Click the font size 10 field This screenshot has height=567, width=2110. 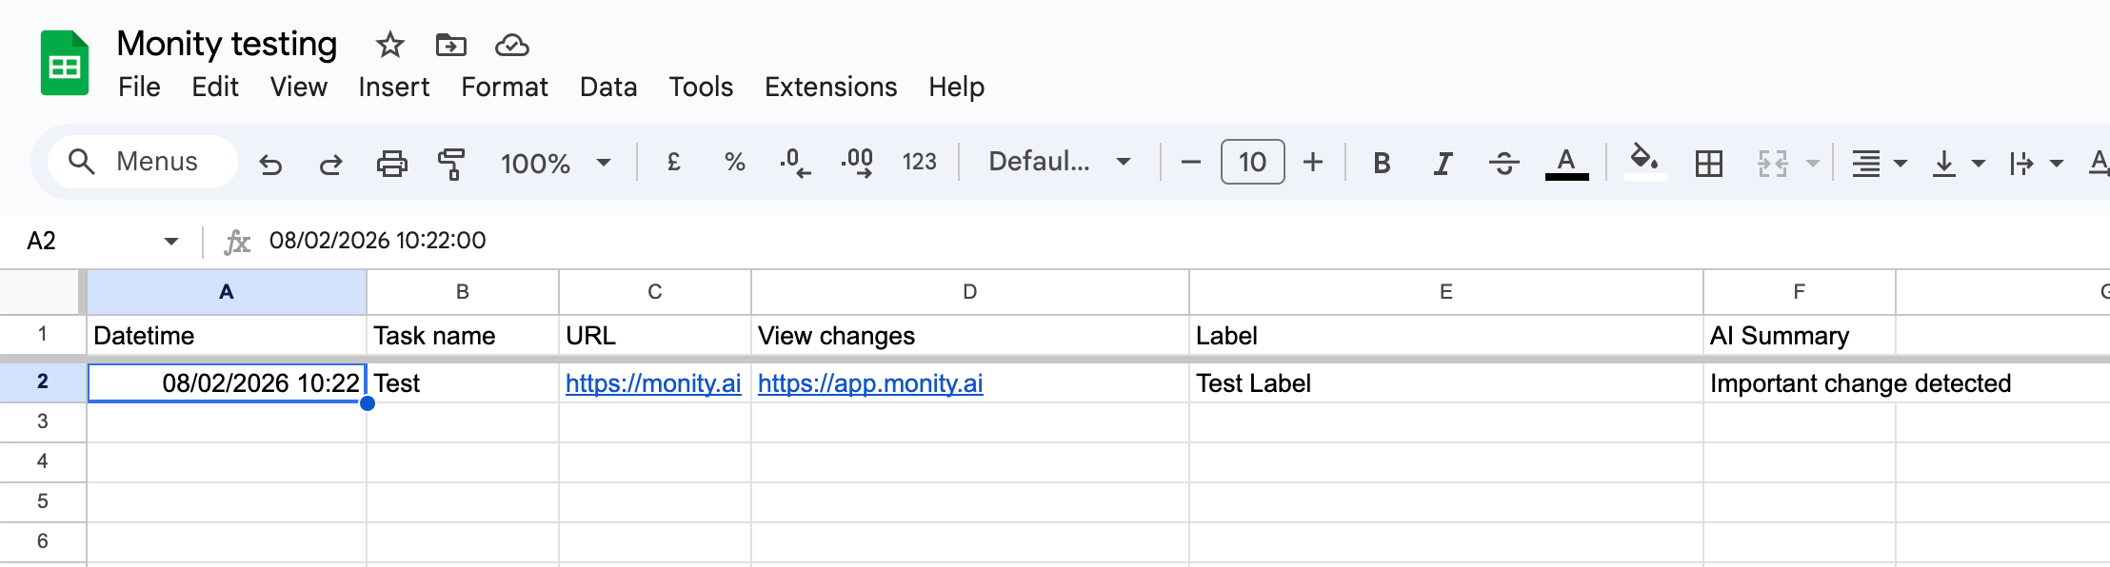[1252, 162]
